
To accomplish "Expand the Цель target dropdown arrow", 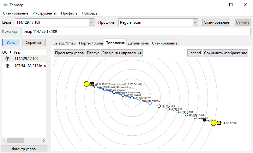I will 91,22.
